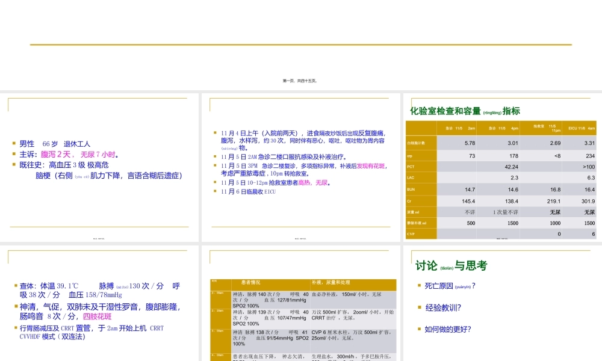
Task: Click the lab value cell '2.69'
Action: (541, 143)
